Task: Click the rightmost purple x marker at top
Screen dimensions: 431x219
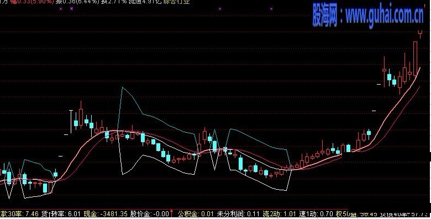Action: (271, 9)
